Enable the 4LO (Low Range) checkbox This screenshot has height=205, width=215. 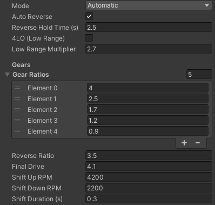[89, 38]
